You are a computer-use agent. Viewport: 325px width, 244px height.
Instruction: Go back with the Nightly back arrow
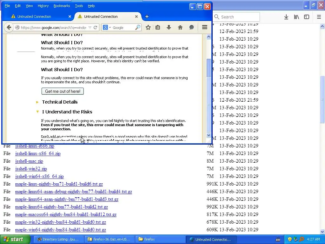point(9,27)
